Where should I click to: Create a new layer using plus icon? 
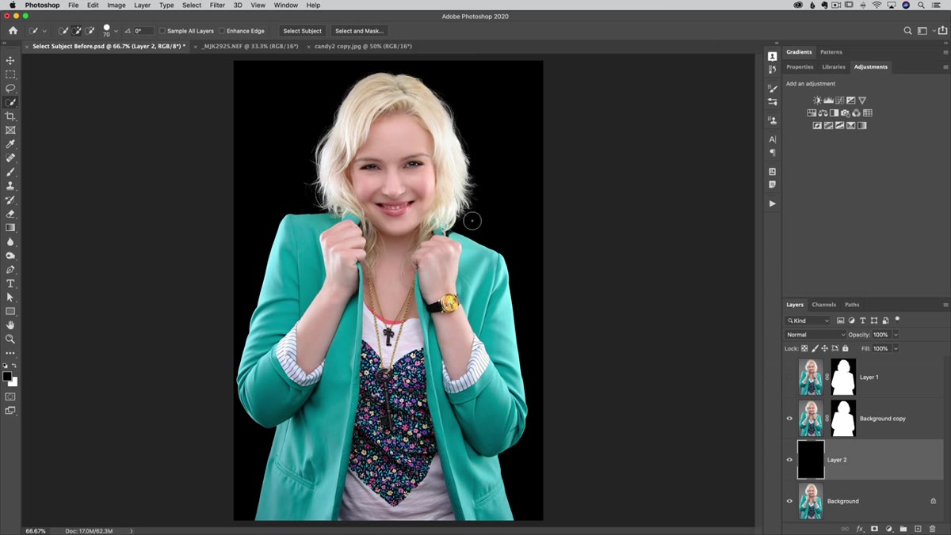click(918, 529)
